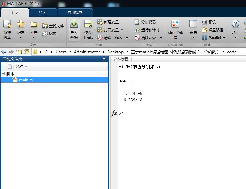Image resolution: width=246 pixels, height=189 pixels.
Task: Click the C: path segment
Action: click(46, 52)
